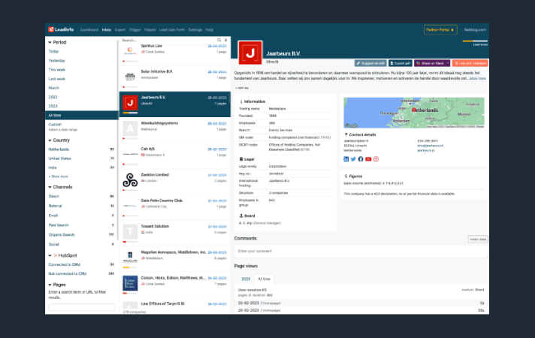
Task: Open the Instagram icon in contact details
Action: click(x=376, y=159)
